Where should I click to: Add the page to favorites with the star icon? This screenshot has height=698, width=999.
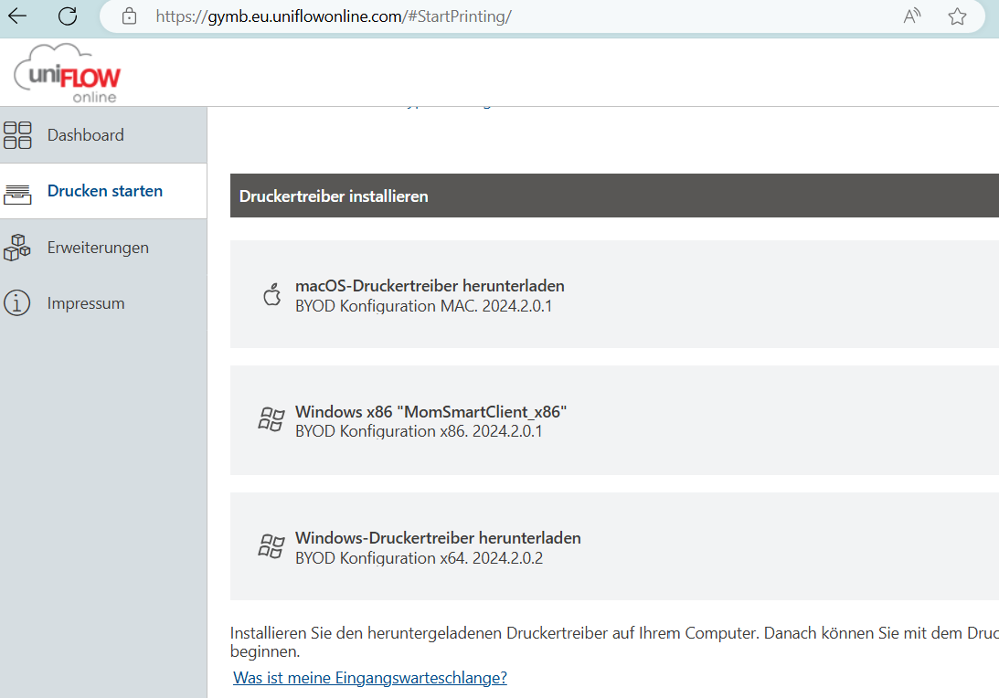point(957,16)
